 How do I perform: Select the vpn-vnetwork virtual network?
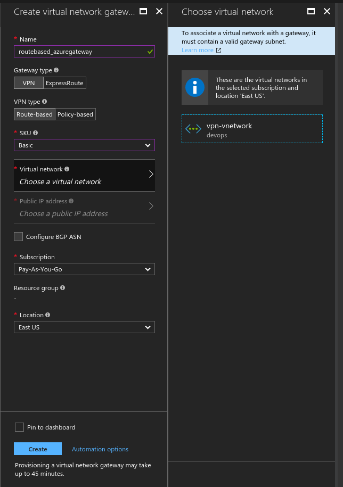[x=252, y=129]
